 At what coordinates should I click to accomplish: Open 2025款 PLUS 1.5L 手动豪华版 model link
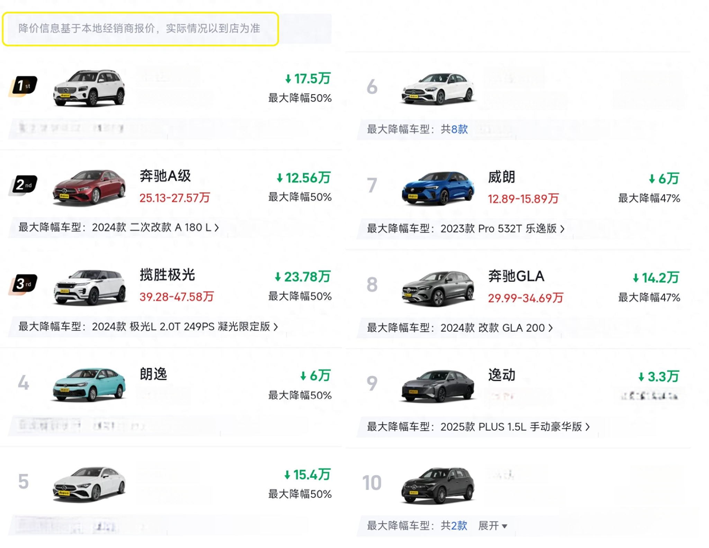(x=515, y=426)
